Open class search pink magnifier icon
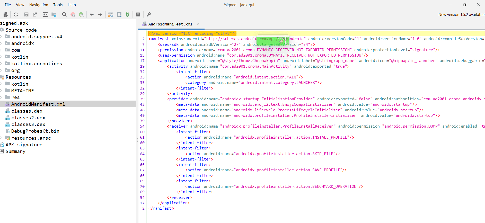The width and height of the screenshot is (485, 223). click(x=73, y=15)
